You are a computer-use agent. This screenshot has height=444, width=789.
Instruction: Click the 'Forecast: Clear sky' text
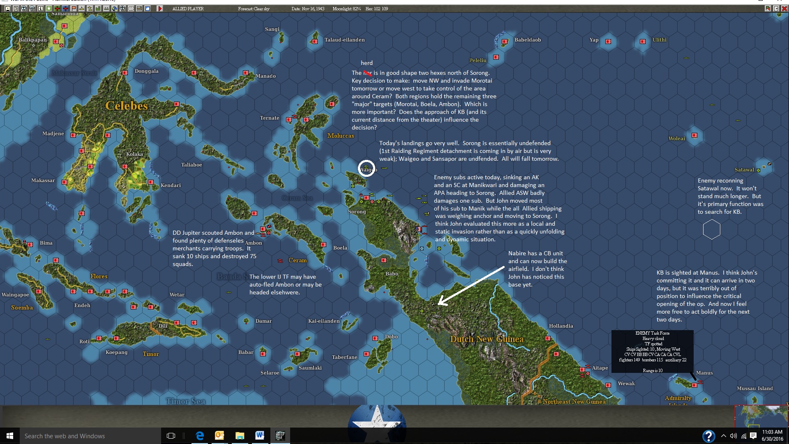coord(254,9)
